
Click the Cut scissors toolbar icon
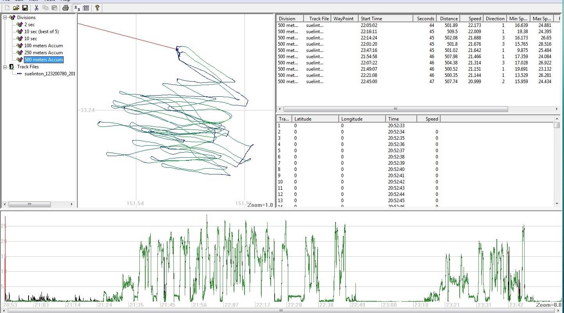pos(36,8)
